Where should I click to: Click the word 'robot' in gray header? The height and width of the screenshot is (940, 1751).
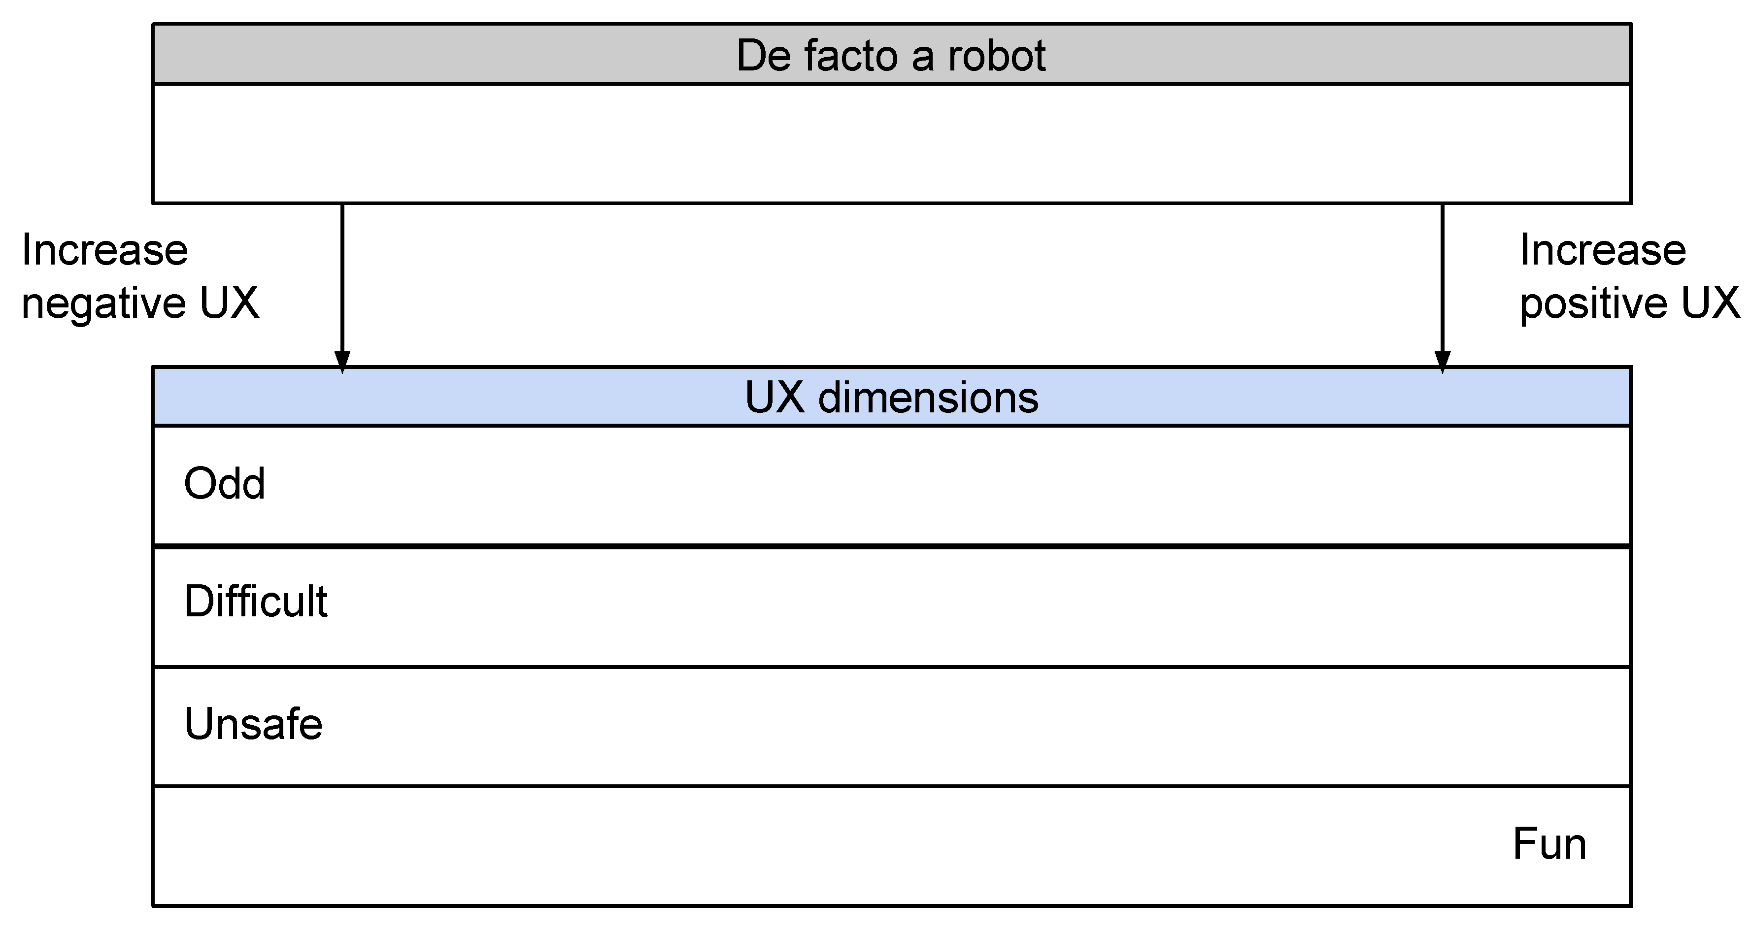click(x=997, y=56)
